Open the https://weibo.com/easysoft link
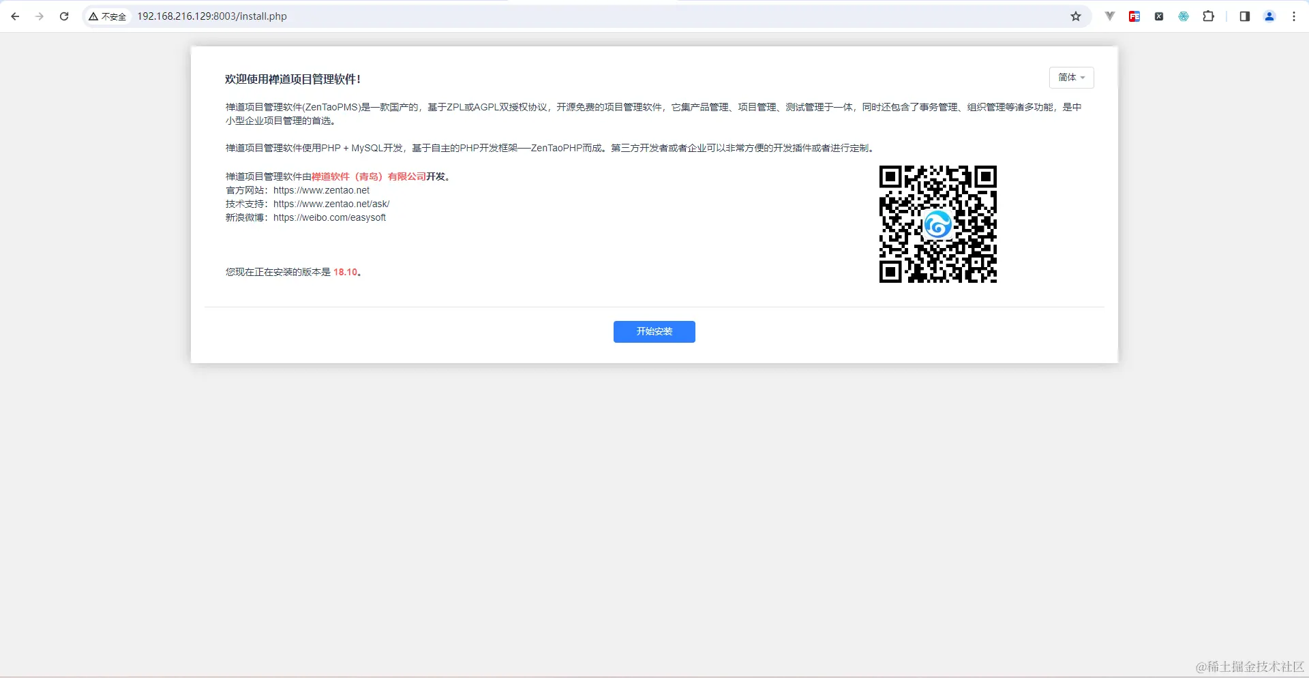The width and height of the screenshot is (1309, 678). pyautogui.click(x=329, y=217)
